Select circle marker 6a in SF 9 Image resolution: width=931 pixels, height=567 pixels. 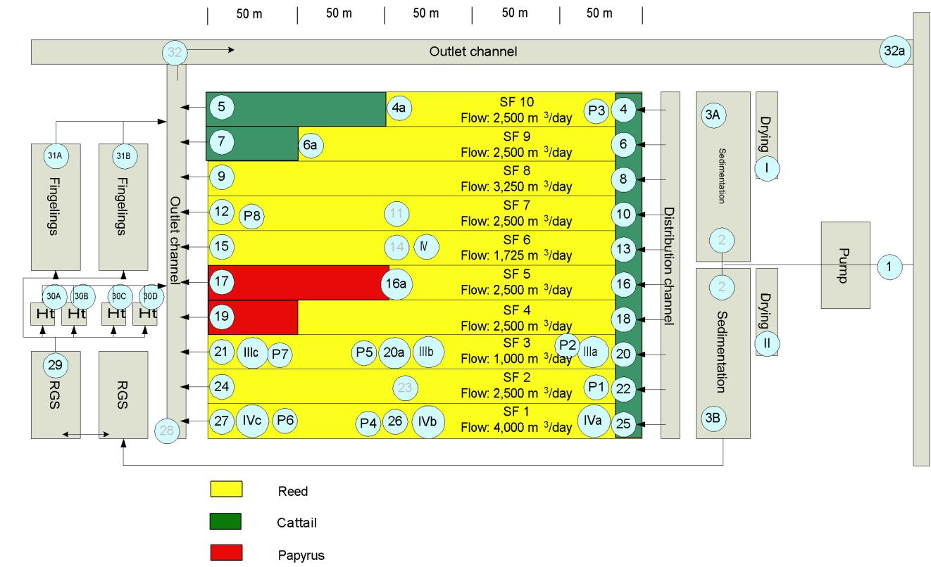click(310, 144)
